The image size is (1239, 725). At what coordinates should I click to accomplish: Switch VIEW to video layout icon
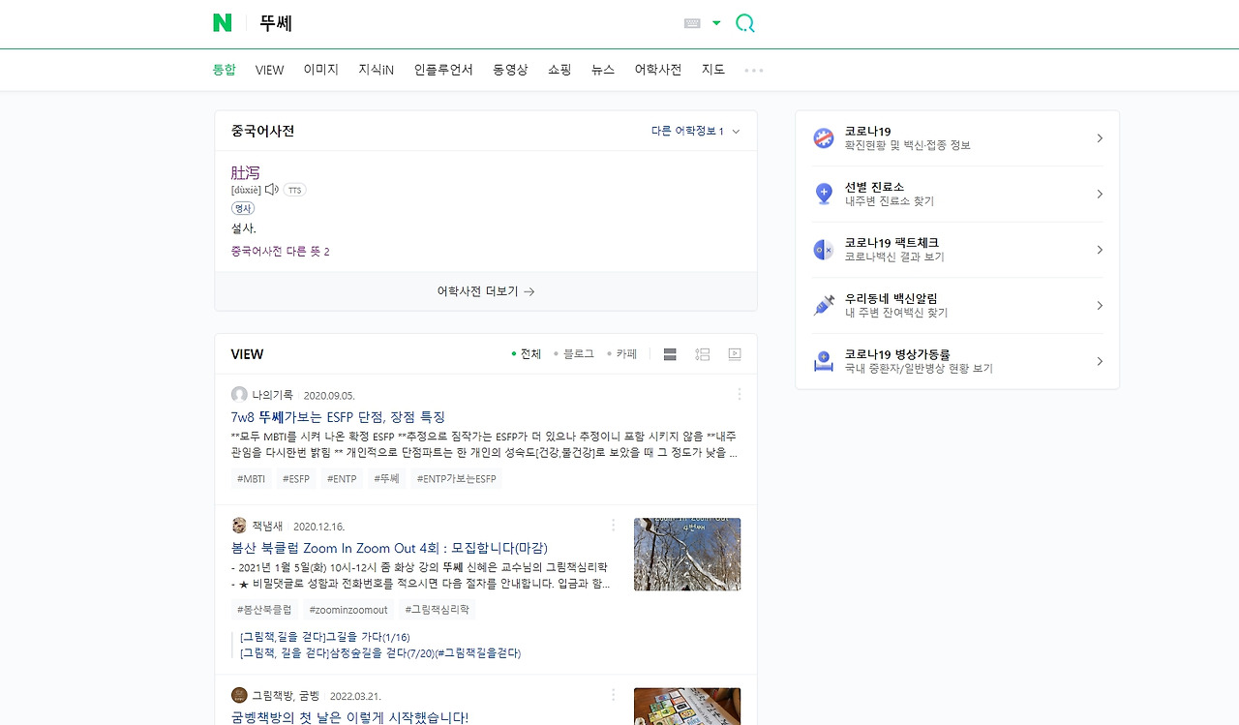coord(735,354)
